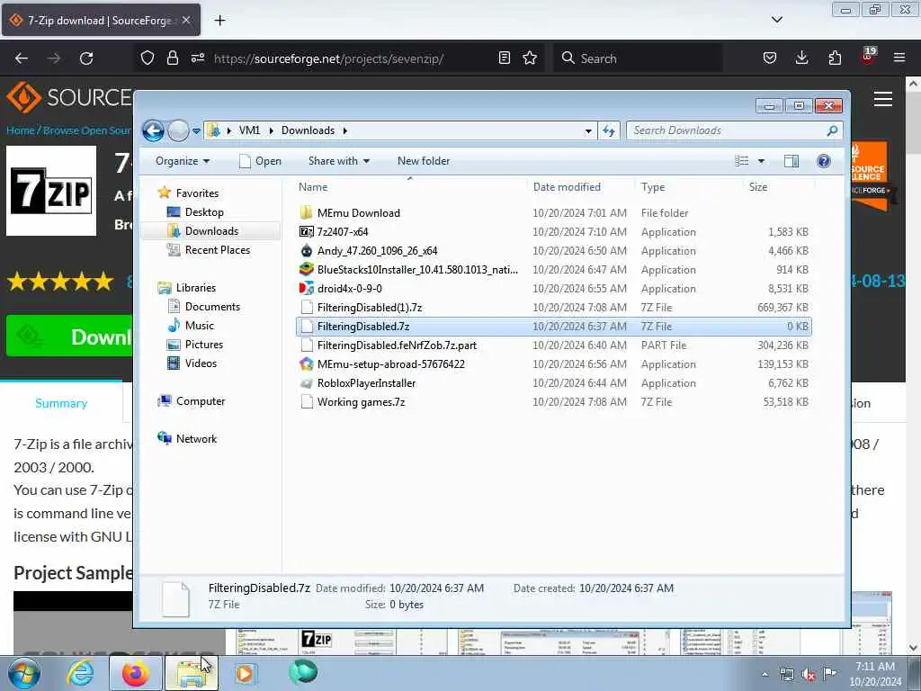Image resolution: width=921 pixels, height=691 pixels.
Task: Select Desktop in Favorites
Action: coord(204,212)
